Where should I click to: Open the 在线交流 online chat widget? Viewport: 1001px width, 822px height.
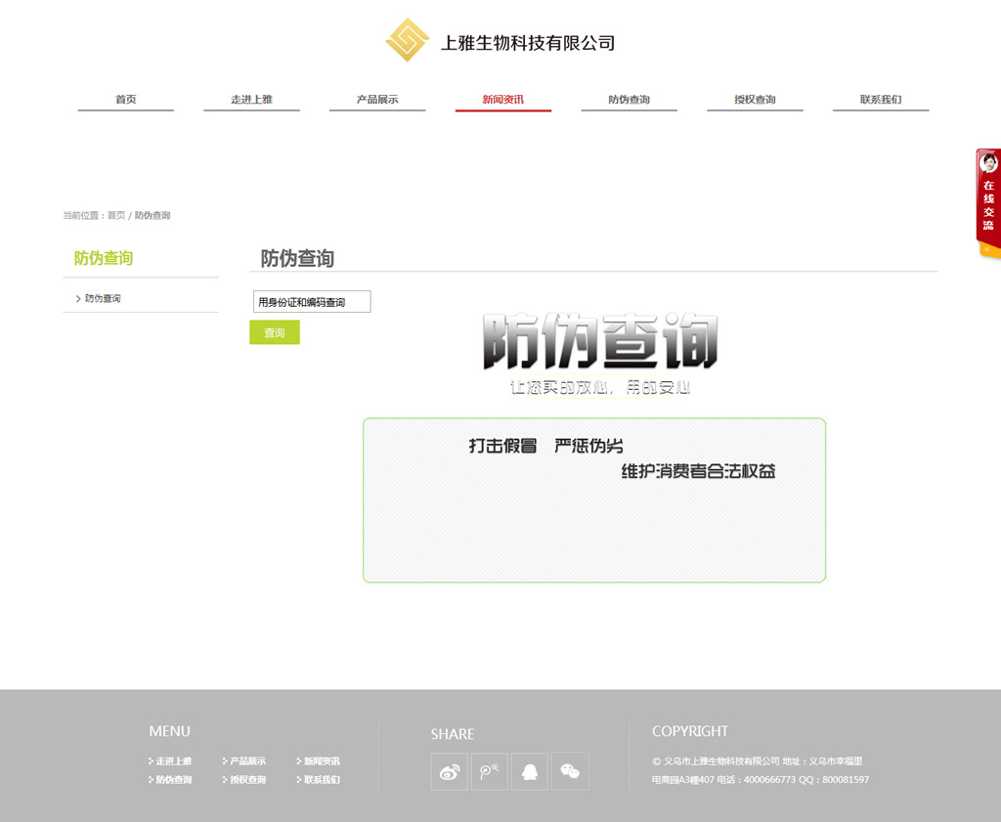tap(988, 203)
